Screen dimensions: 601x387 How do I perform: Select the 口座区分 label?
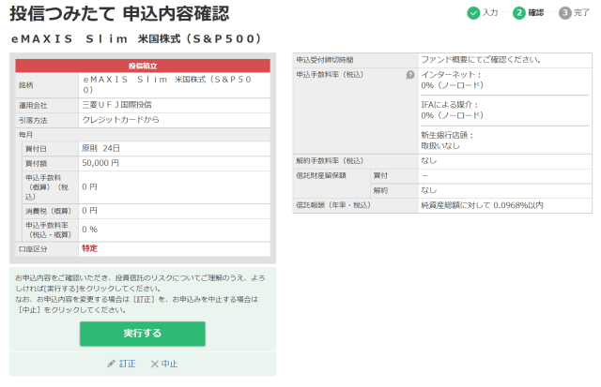33,249
